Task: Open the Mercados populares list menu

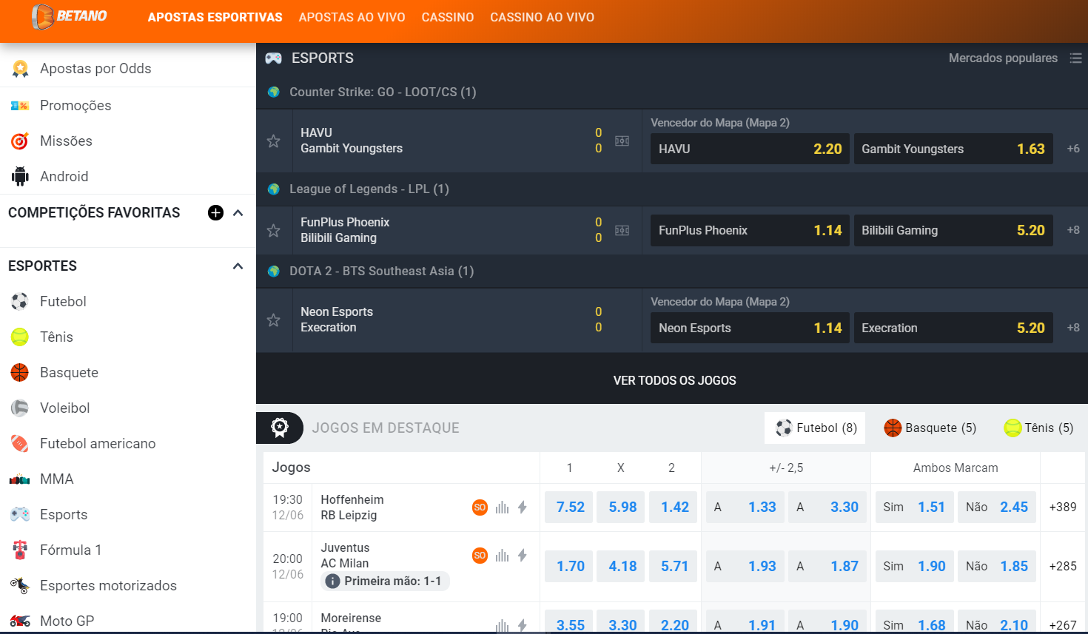Action: pyautogui.click(x=1075, y=58)
